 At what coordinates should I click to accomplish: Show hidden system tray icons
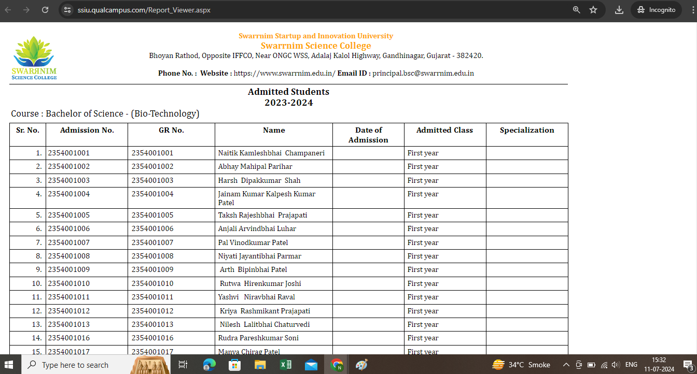click(566, 365)
